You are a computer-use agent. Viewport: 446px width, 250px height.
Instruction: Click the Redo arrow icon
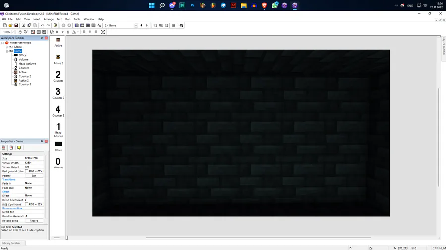pos(48,25)
